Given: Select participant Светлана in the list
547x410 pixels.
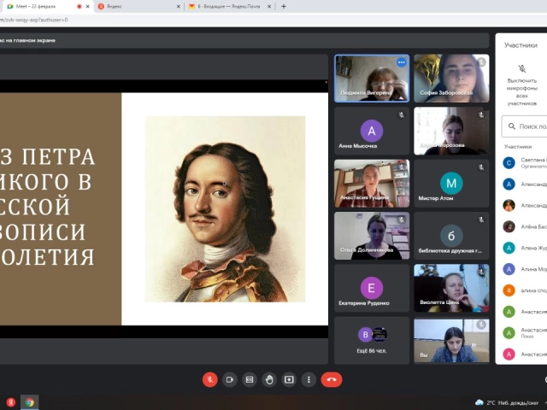Looking at the screenshot, I should [x=524, y=163].
